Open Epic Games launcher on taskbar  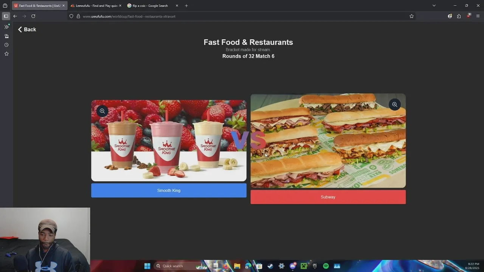(x=315, y=266)
